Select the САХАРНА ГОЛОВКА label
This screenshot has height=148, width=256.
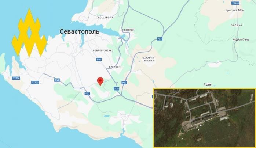[148, 59]
